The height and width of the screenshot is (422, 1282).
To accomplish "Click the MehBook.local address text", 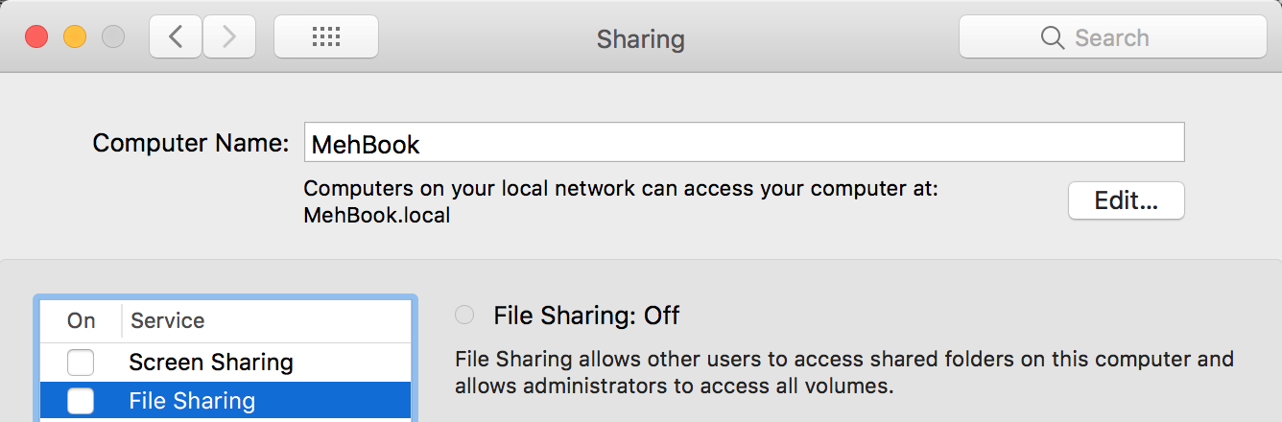I will tap(377, 215).
